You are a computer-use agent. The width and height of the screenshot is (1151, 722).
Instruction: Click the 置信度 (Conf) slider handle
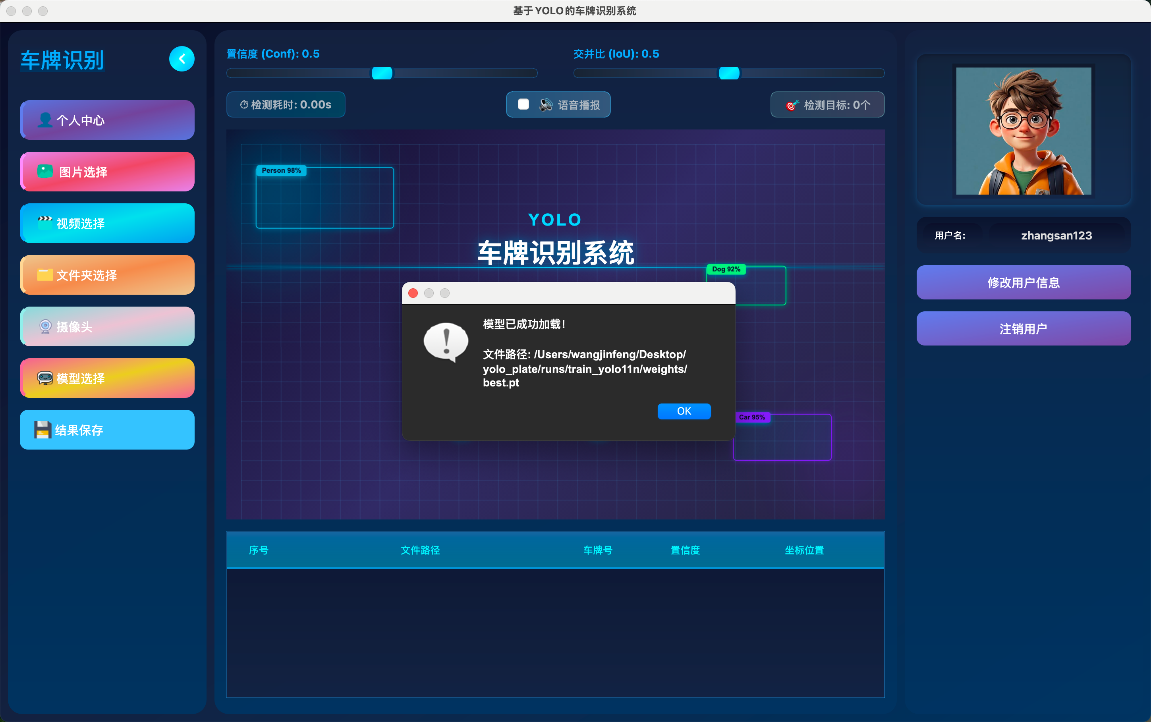point(381,73)
